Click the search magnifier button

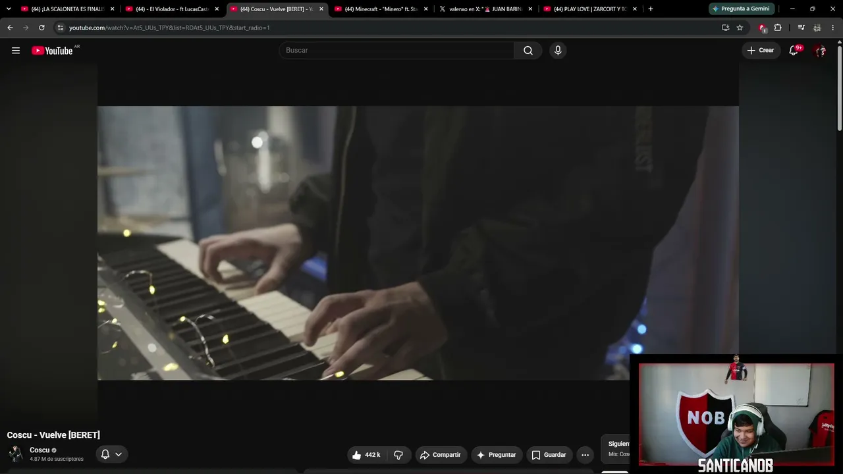pos(528,51)
